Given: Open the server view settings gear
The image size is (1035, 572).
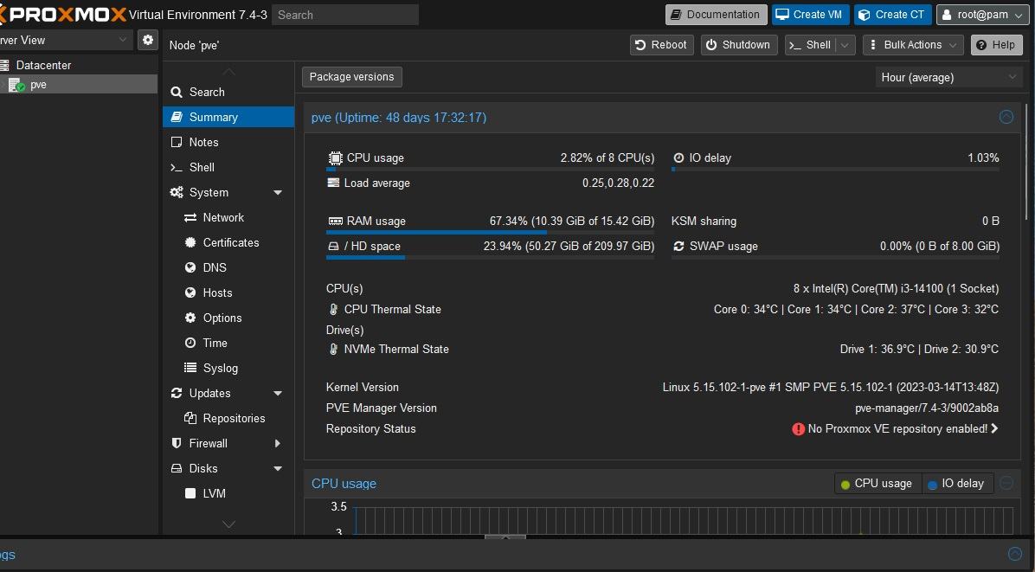Looking at the screenshot, I should click(x=148, y=41).
